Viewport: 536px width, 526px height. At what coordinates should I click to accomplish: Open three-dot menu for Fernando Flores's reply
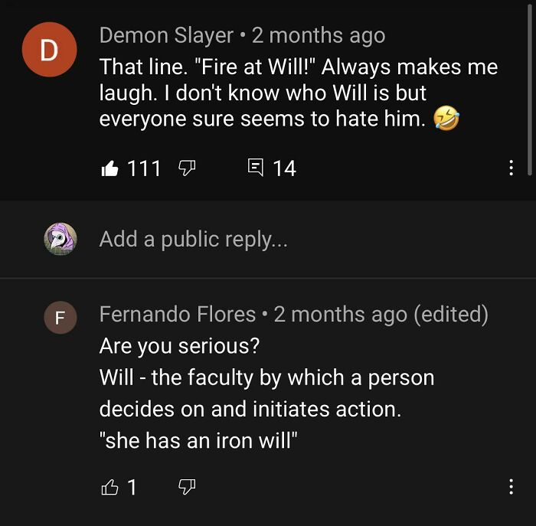click(511, 486)
